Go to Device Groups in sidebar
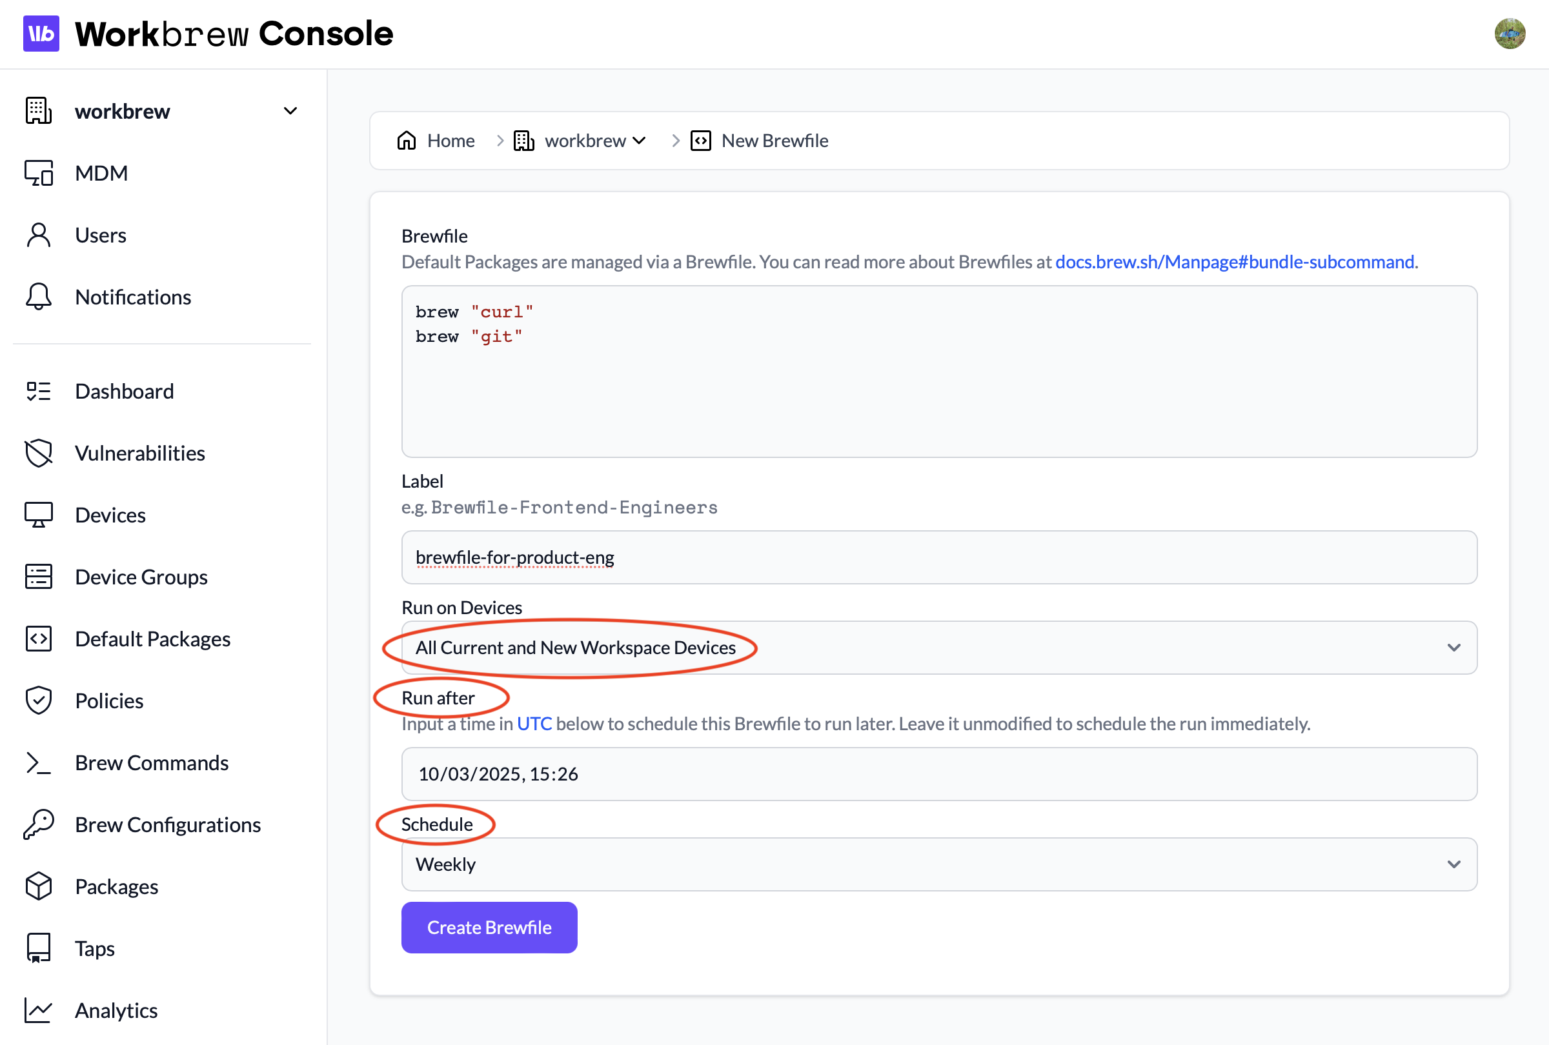This screenshot has width=1549, height=1045. (x=141, y=577)
